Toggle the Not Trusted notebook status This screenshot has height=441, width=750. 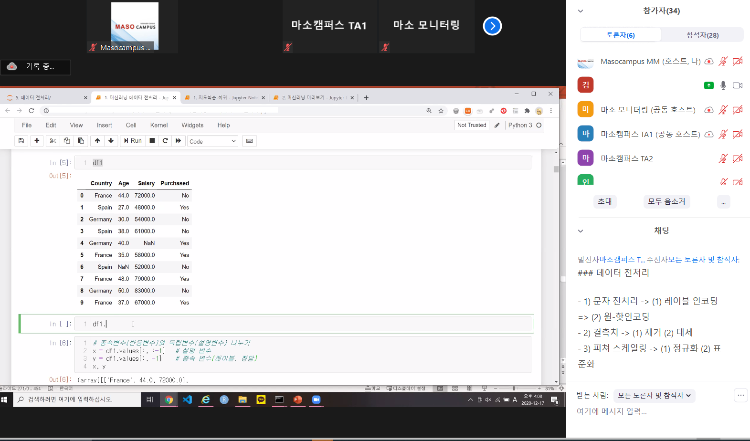472,125
